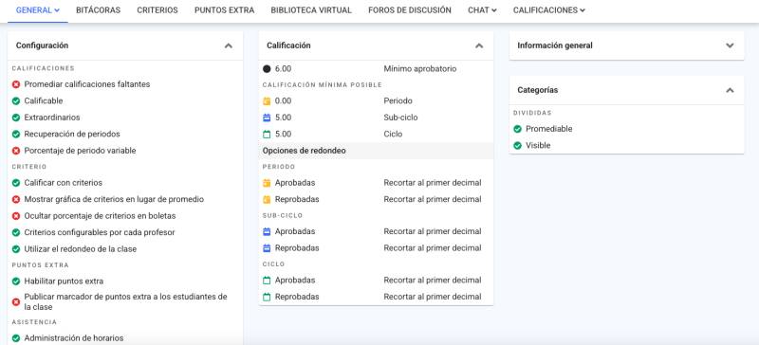The height and width of the screenshot is (345, 759).
Task: Click the yellow Periodo calendar icon beside 0.00
Action: 267,101
